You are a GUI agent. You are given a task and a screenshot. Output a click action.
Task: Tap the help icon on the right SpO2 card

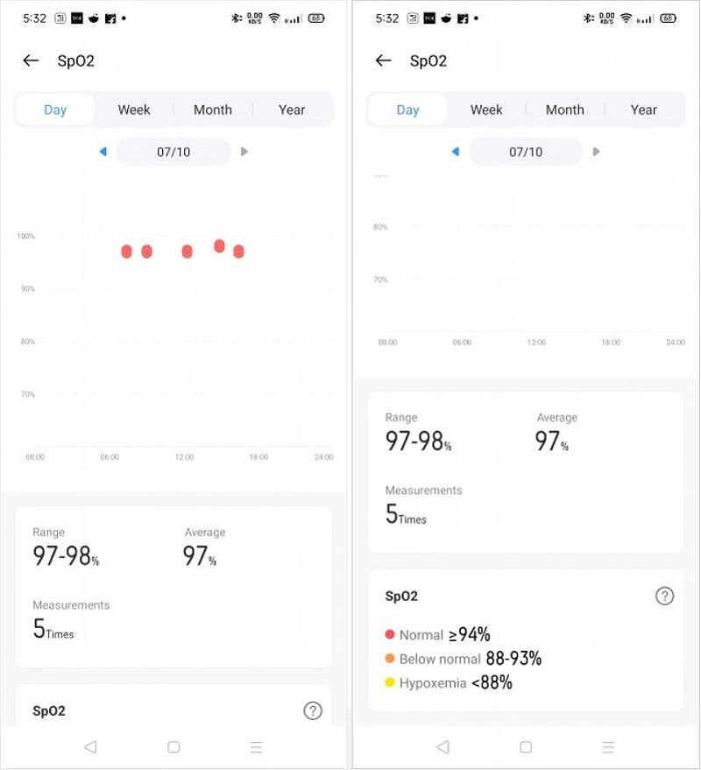point(664,596)
